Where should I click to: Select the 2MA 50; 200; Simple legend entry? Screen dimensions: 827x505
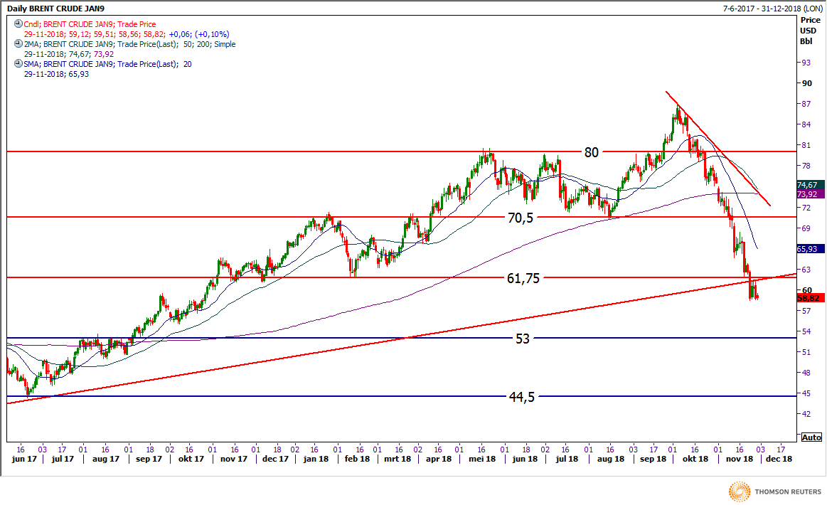(x=129, y=44)
